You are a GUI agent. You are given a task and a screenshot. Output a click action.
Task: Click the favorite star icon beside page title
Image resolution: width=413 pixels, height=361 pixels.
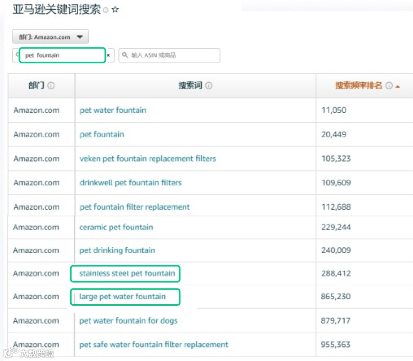(115, 10)
